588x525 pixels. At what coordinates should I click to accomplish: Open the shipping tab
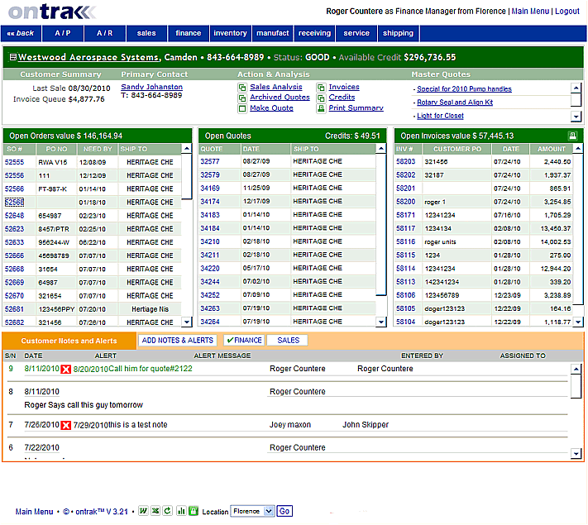(399, 33)
